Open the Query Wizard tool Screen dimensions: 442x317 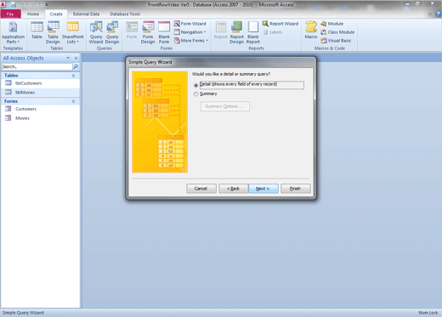pos(96,32)
